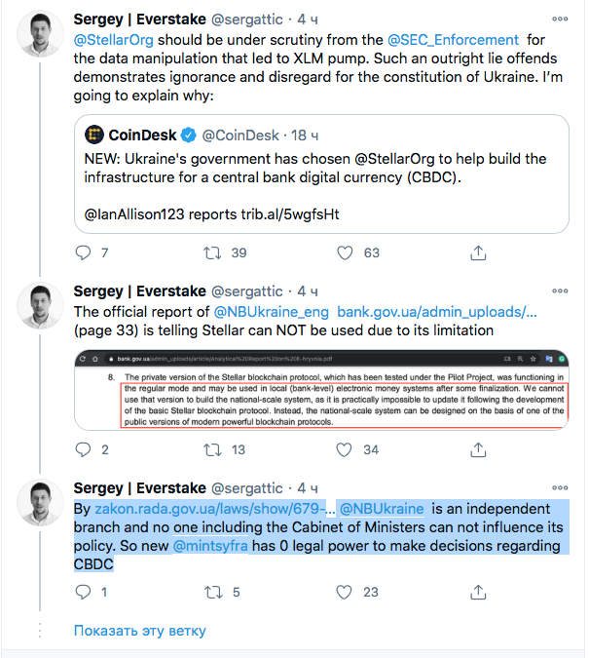Retweet the tweet with 13 retweets
This screenshot has height=658, width=589.
coord(211,449)
